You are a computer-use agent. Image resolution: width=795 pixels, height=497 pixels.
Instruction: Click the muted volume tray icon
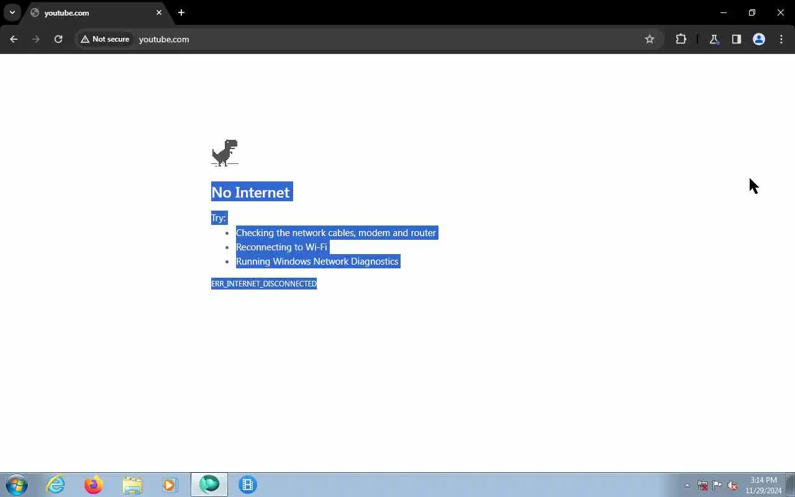pyautogui.click(x=733, y=485)
